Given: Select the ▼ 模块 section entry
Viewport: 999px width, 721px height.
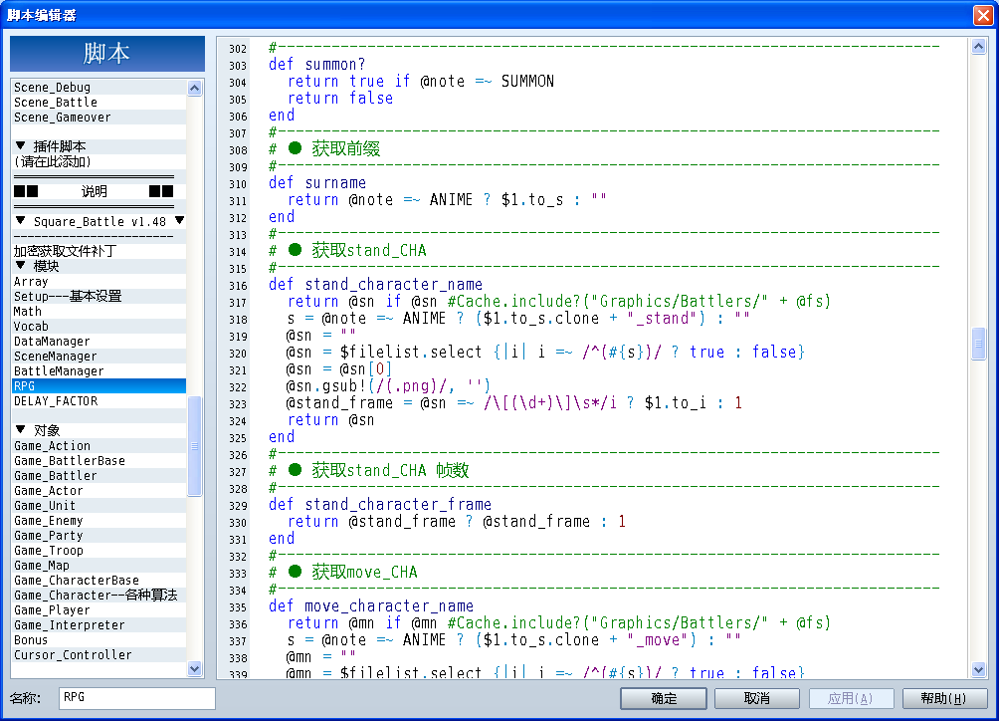Looking at the screenshot, I should pyautogui.click(x=100, y=267).
